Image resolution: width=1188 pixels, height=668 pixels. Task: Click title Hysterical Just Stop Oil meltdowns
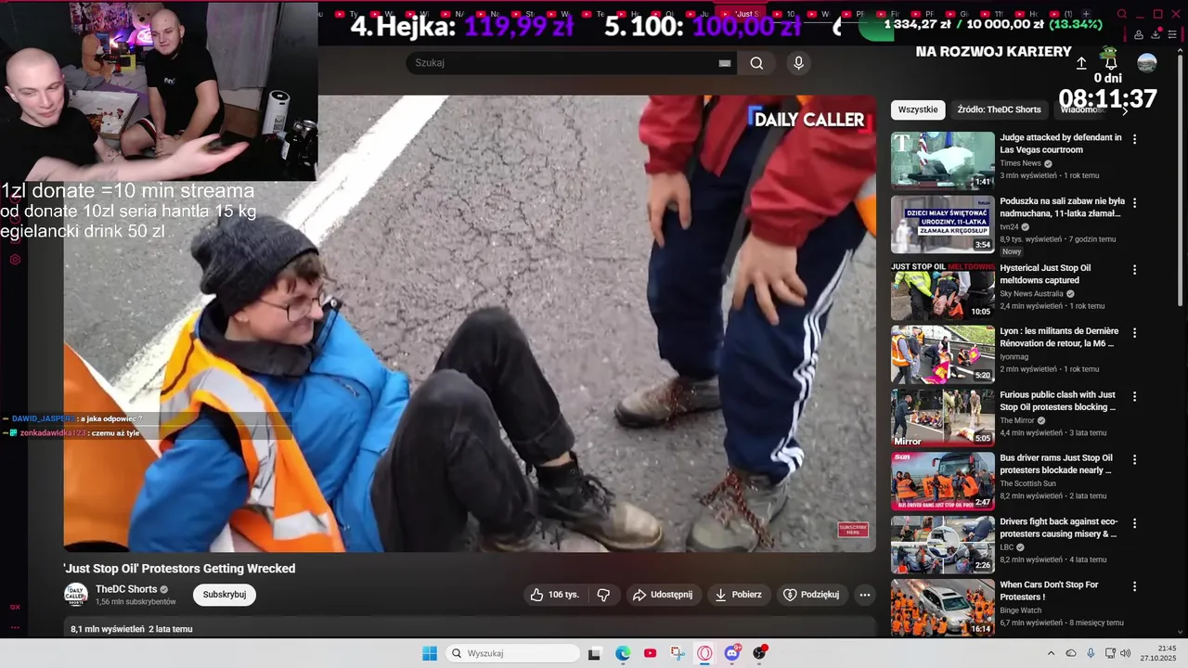1045,274
